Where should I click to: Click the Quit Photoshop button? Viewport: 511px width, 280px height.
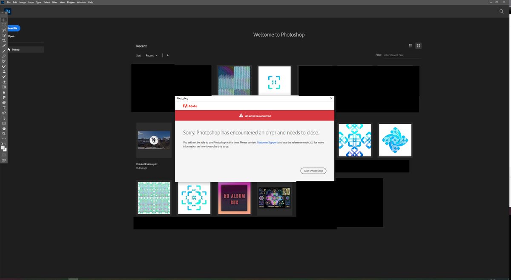(313, 170)
